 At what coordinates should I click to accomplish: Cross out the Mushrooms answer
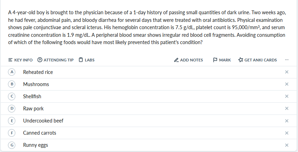pos(287,84)
